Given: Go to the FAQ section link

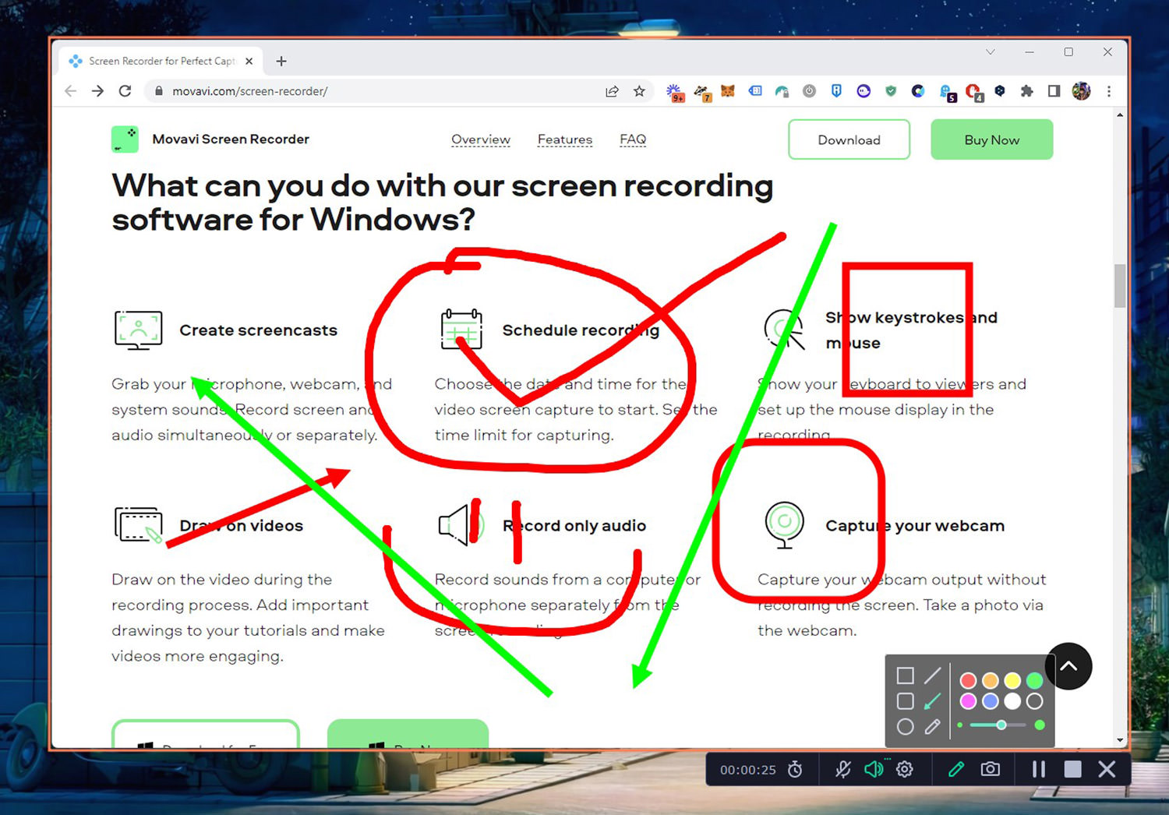Looking at the screenshot, I should (633, 139).
